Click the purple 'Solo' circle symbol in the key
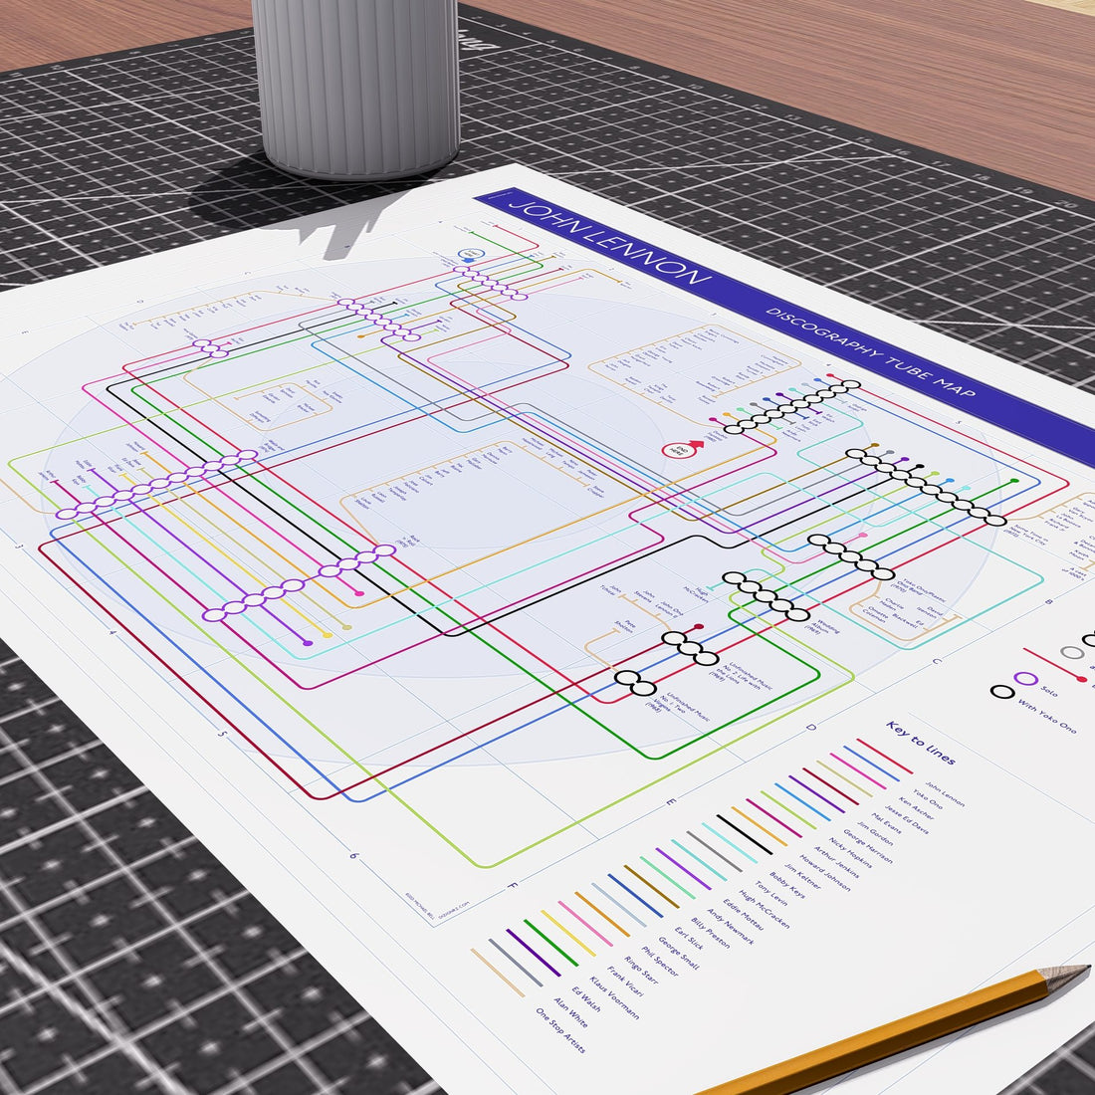Image resolution: width=1095 pixels, height=1095 pixels. point(1025,679)
